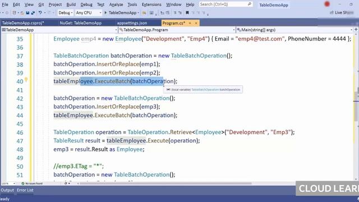
Task: Click the "emp4@test.com" string literal
Action: [260, 39]
